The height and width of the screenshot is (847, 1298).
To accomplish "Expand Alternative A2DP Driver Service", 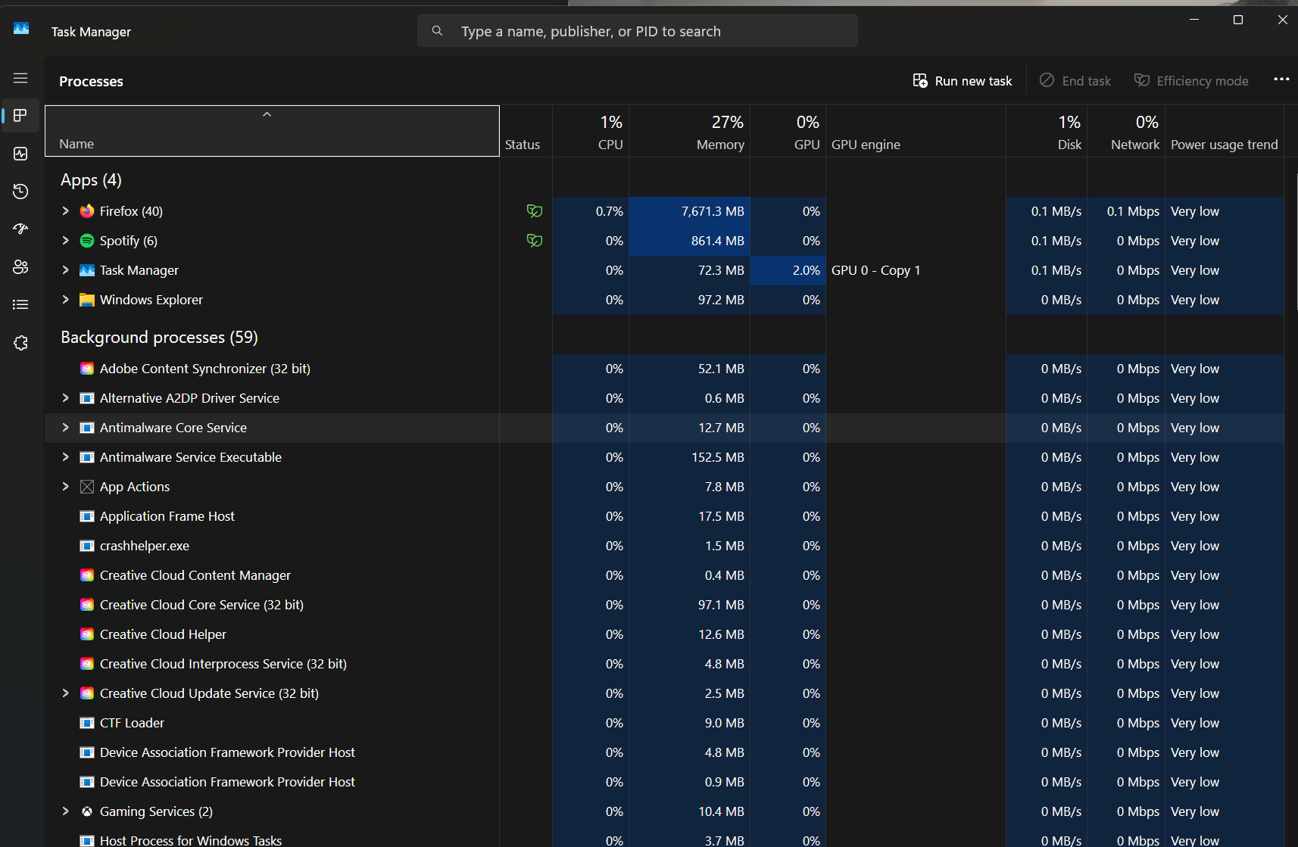I will tap(65, 398).
